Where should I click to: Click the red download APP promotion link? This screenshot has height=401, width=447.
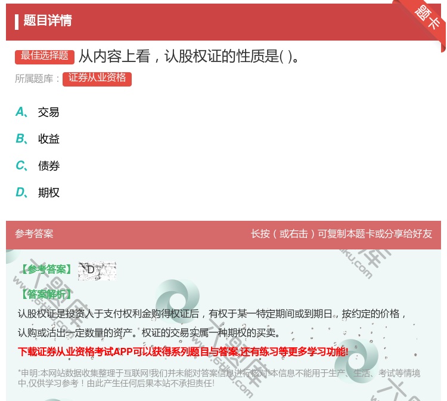tap(183, 351)
